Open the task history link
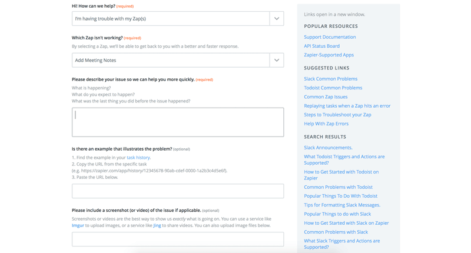The height and width of the screenshot is (253, 471). tap(138, 158)
